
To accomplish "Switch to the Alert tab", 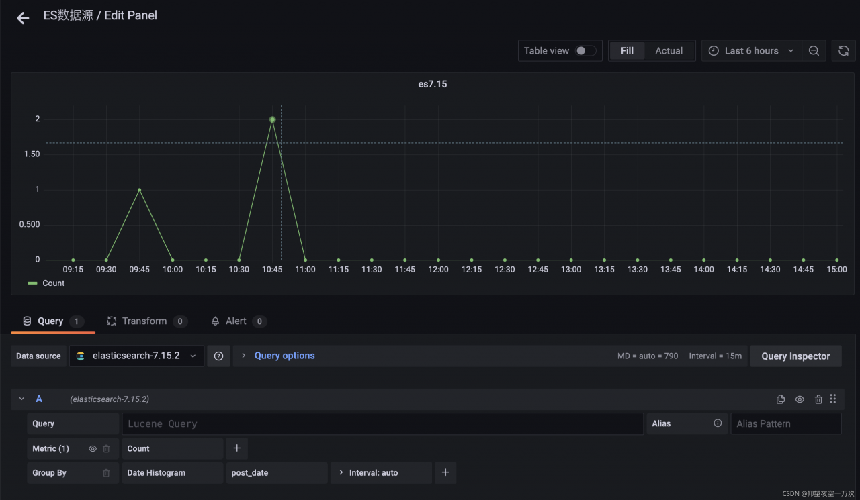I will [238, 321].
